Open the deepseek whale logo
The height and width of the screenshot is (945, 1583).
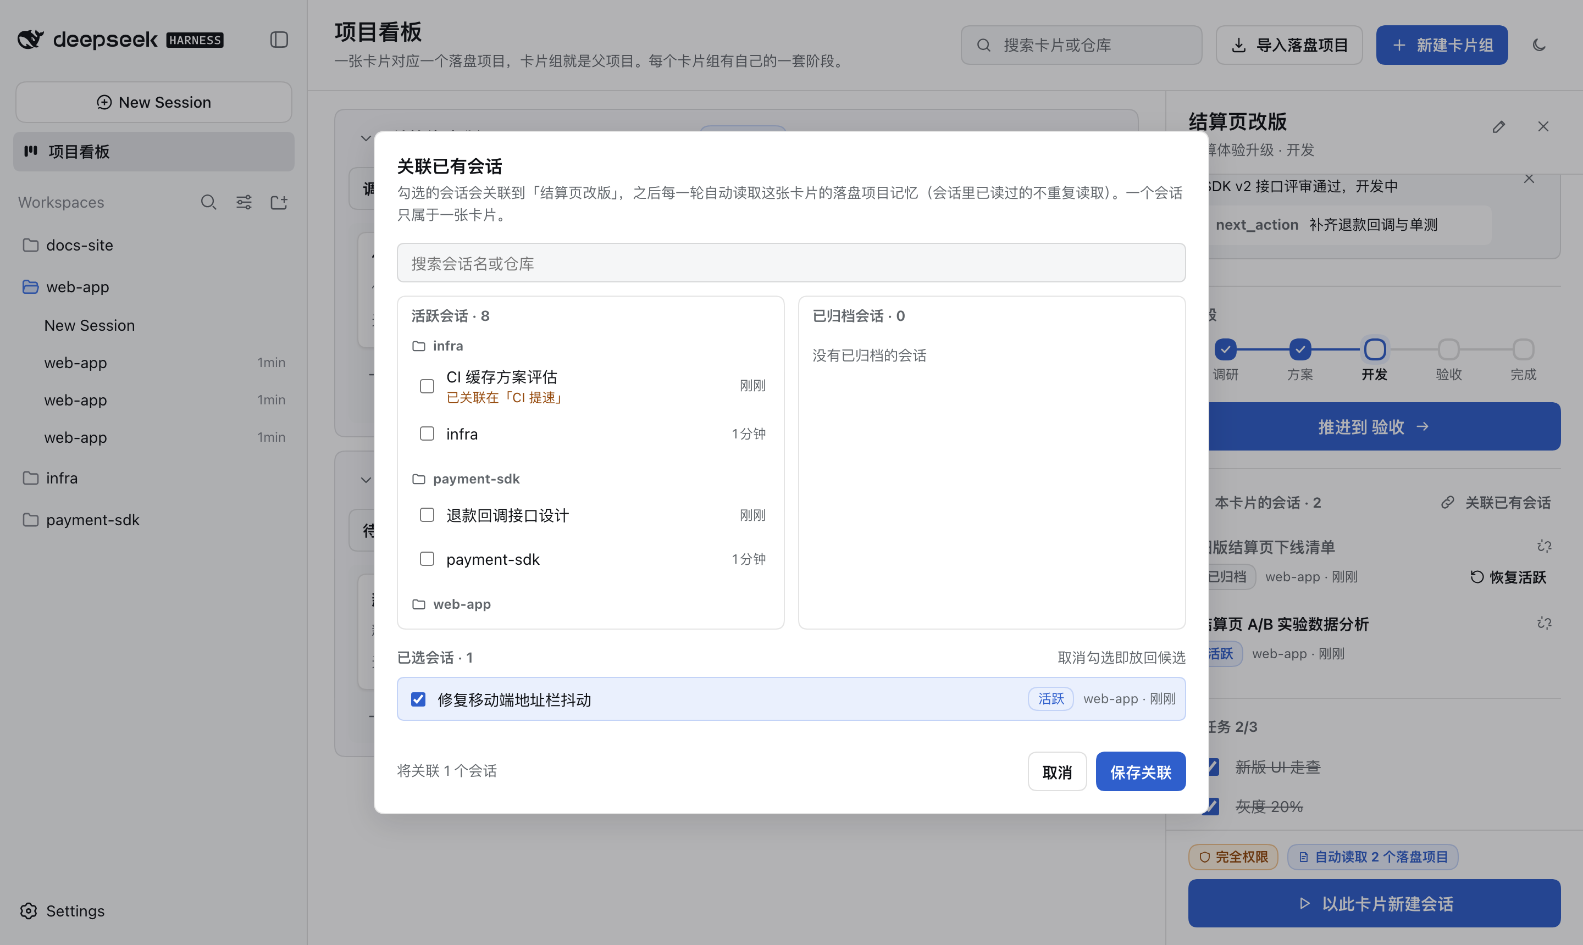(x=31, y=40)
